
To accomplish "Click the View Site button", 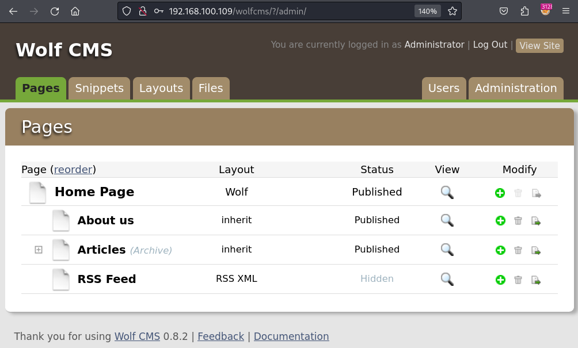I will [539, 46].
